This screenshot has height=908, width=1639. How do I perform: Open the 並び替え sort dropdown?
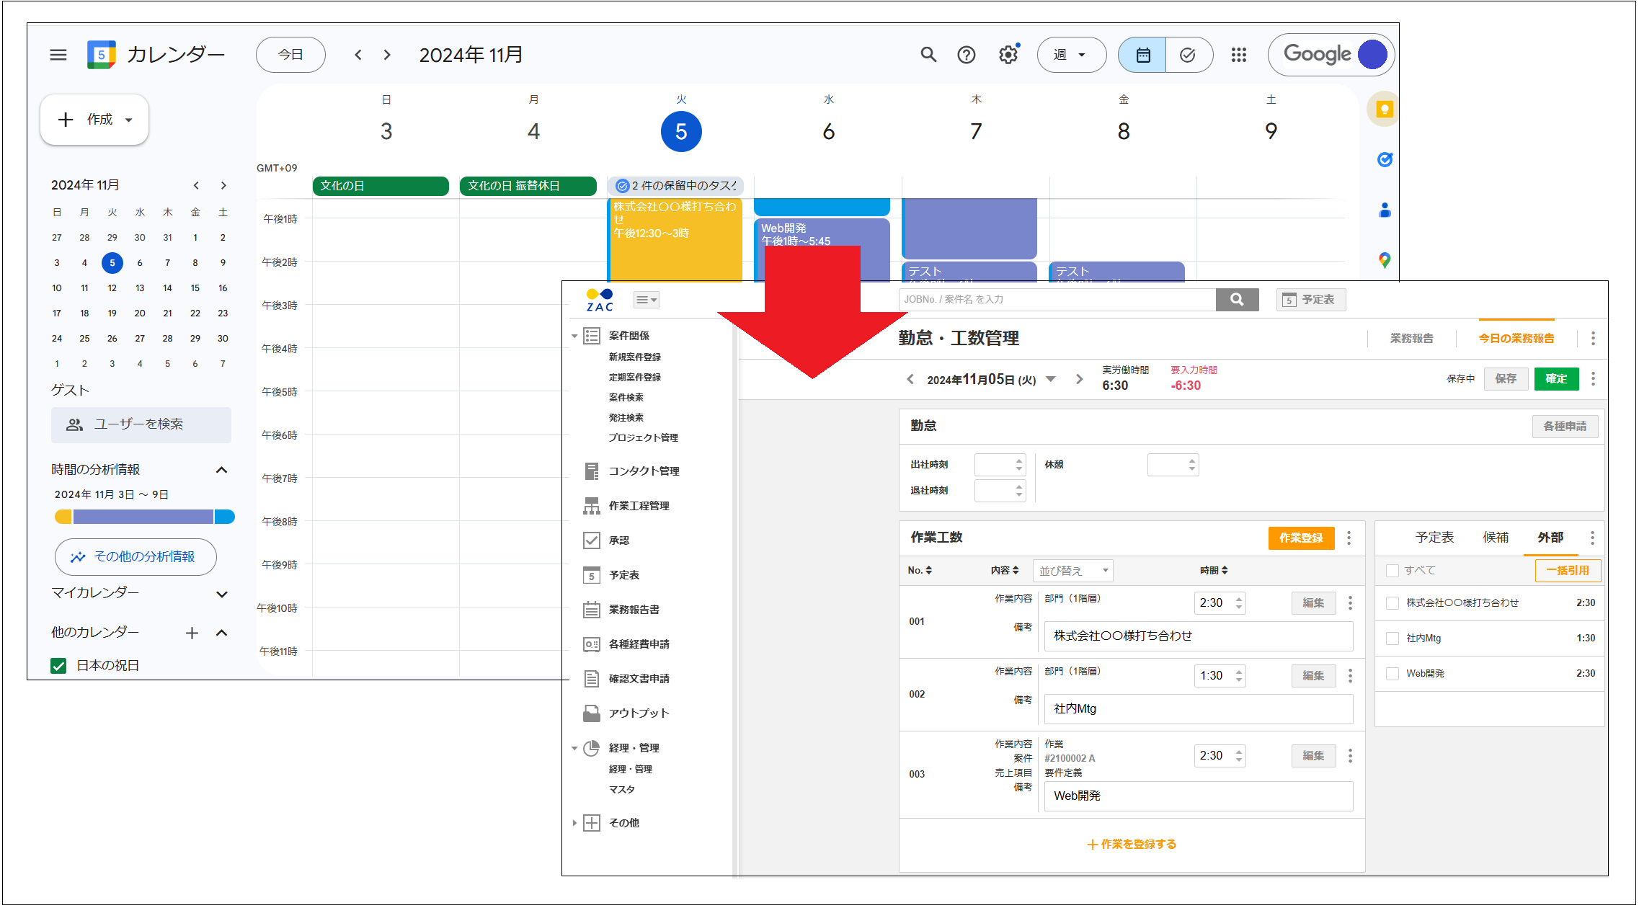pyautogui.click(x=1072, y=570)
